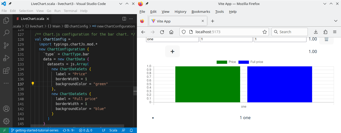Click the split editor right icon

coord(124,19)
